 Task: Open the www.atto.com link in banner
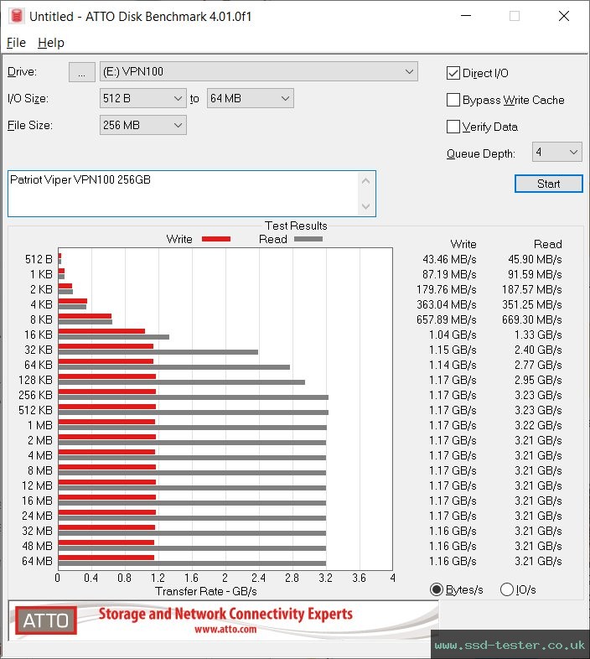(x=225, y=630)
